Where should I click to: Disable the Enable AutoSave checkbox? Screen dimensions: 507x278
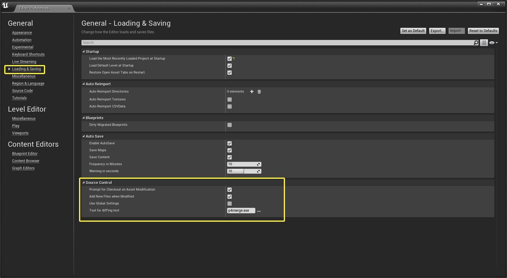pyautogui.click(x=230, y=143)
